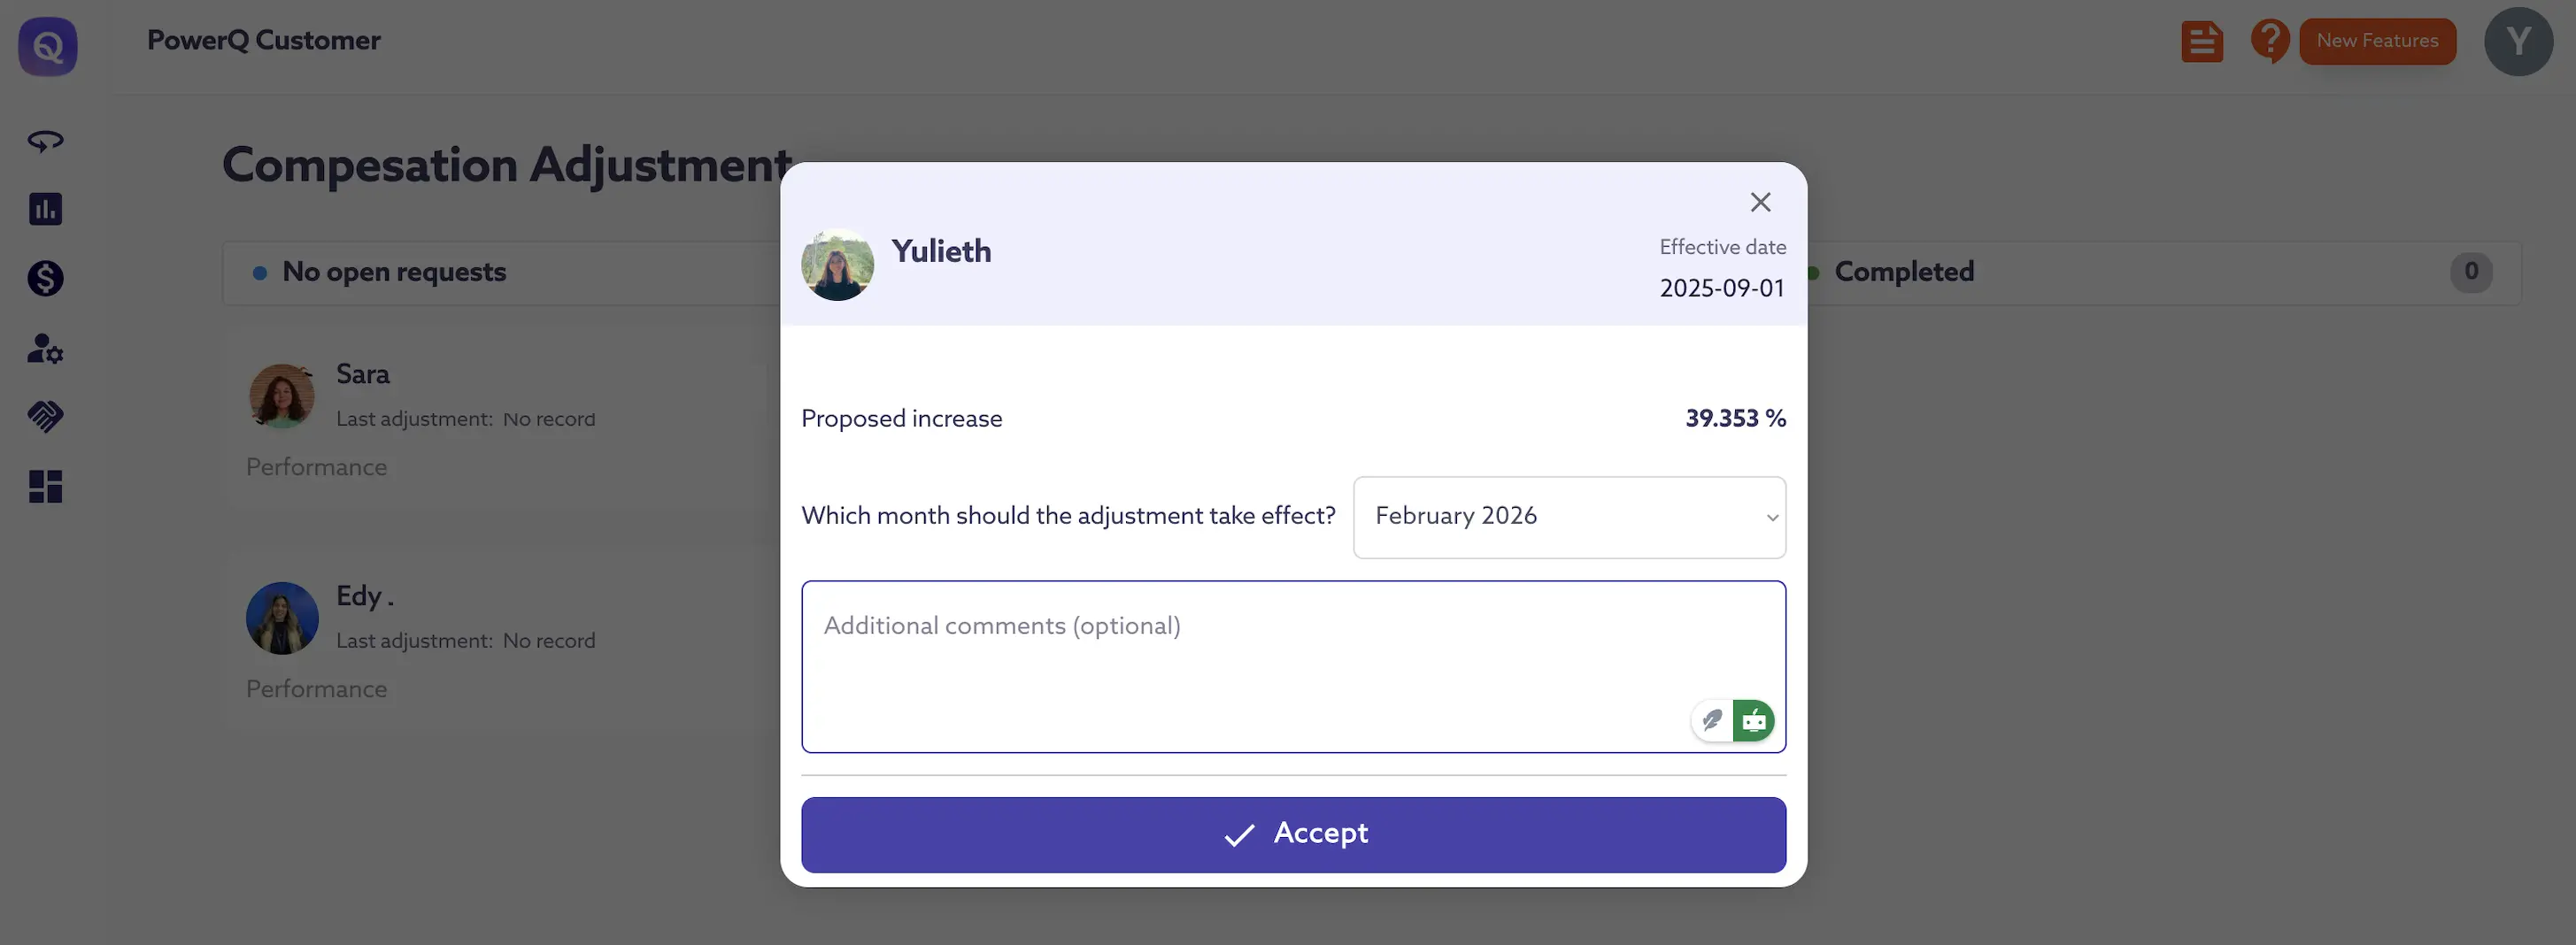Click the handshake sidebar icon
This screenshot has height=945, width=2576.
point(45,416)
